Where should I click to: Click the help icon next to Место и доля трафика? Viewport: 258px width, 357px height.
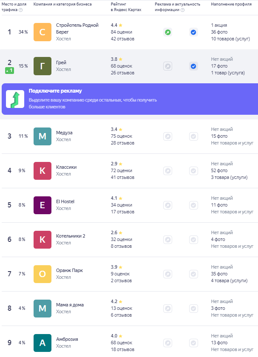[20, 10]
